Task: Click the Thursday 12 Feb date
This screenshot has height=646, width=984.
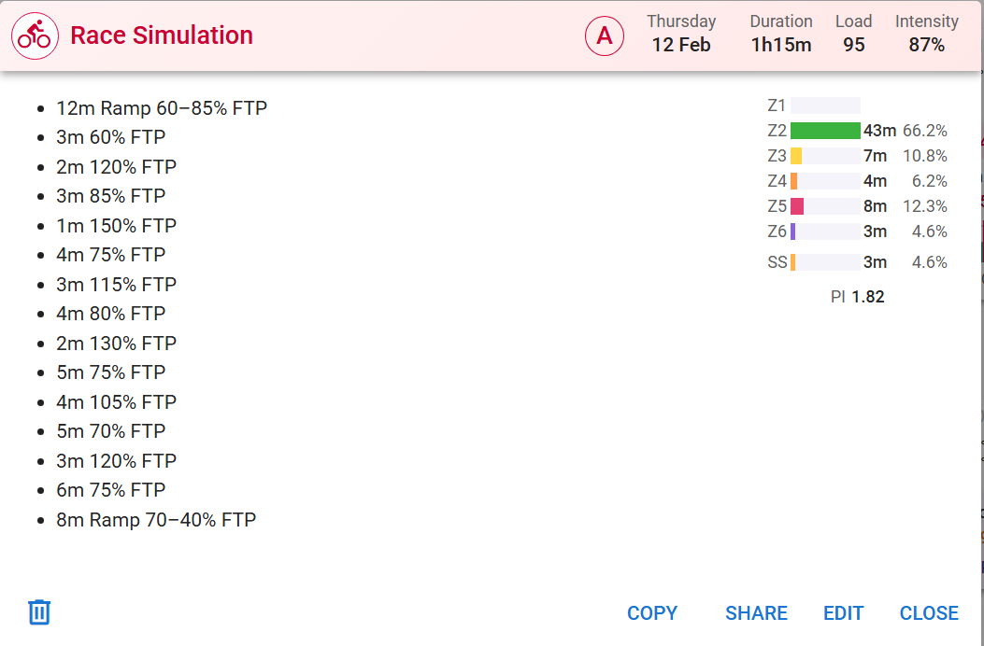Action: click(681, 34)
